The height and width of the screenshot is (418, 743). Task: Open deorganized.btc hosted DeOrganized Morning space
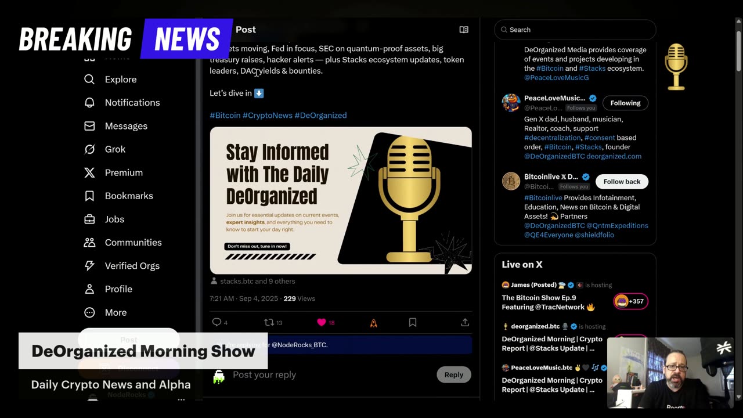tap(552, 344)
